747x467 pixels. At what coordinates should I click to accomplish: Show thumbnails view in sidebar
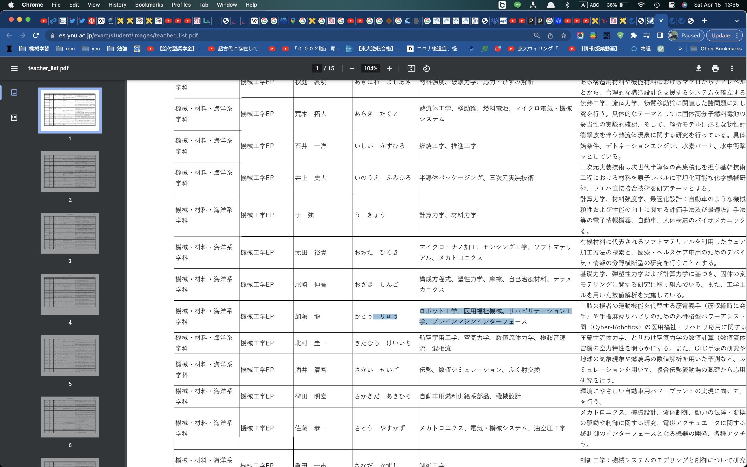click(14, 92)
